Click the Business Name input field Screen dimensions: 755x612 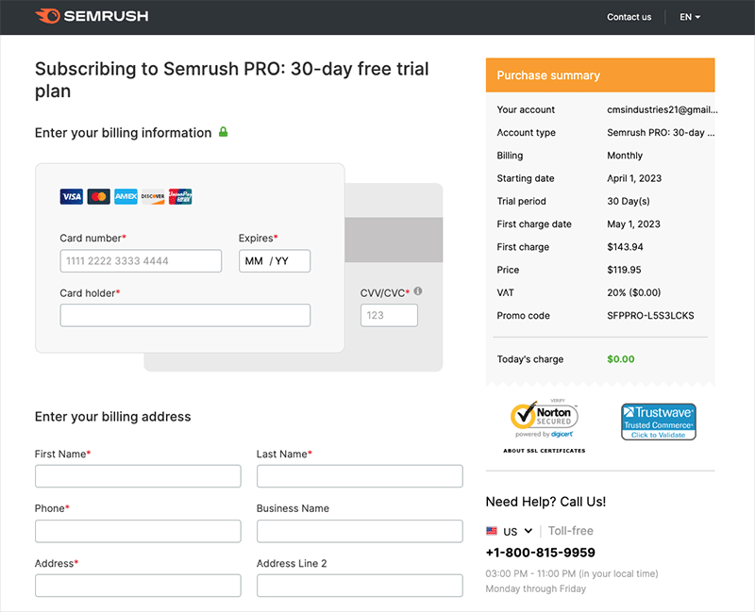tap(360, 531)
